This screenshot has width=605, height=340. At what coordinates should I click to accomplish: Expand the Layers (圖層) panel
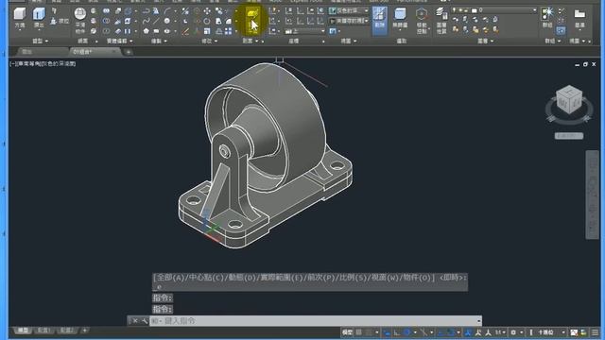tap(485, 41)
